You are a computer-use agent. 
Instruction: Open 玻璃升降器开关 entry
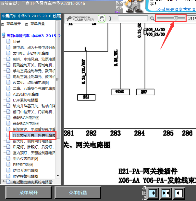click(x=34, y=106)
